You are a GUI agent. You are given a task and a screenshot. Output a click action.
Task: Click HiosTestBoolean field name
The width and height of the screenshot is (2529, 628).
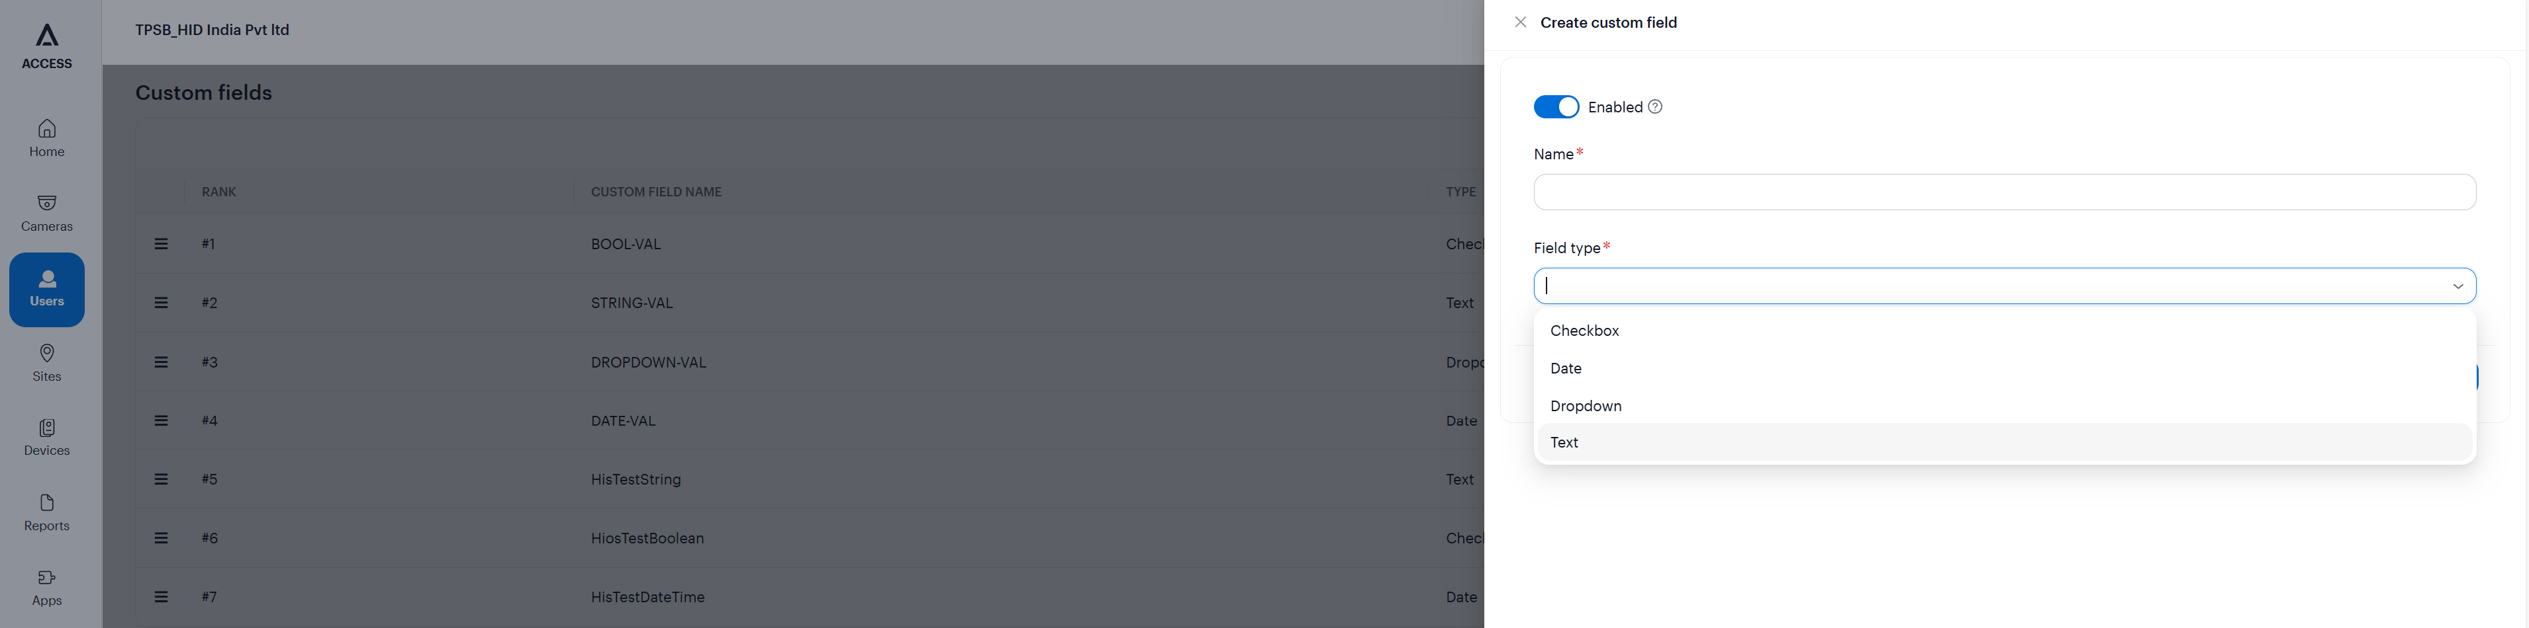(x=647, y=538)
